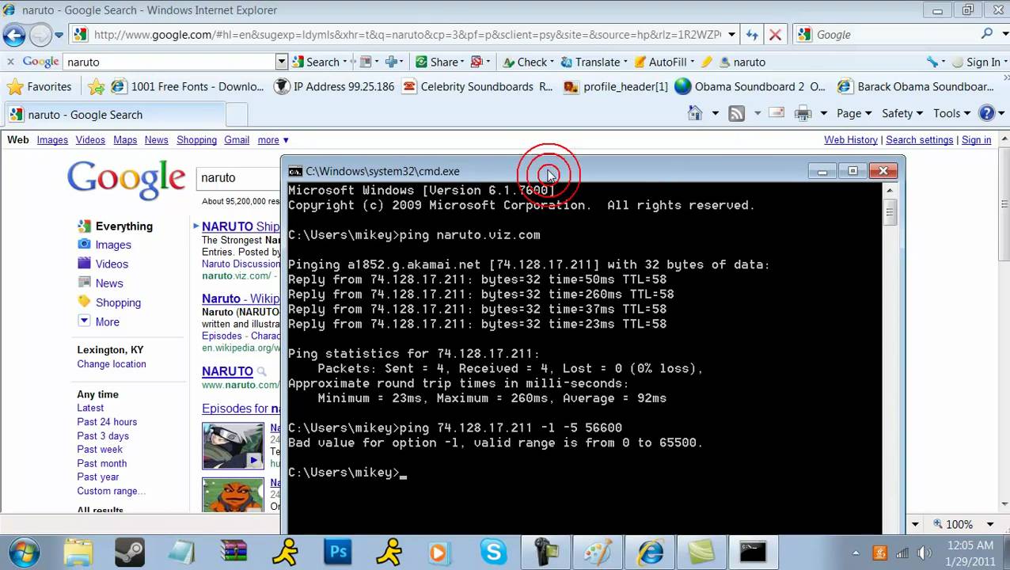Open the zoom level 100% dropdown arrow

point(989,524)
